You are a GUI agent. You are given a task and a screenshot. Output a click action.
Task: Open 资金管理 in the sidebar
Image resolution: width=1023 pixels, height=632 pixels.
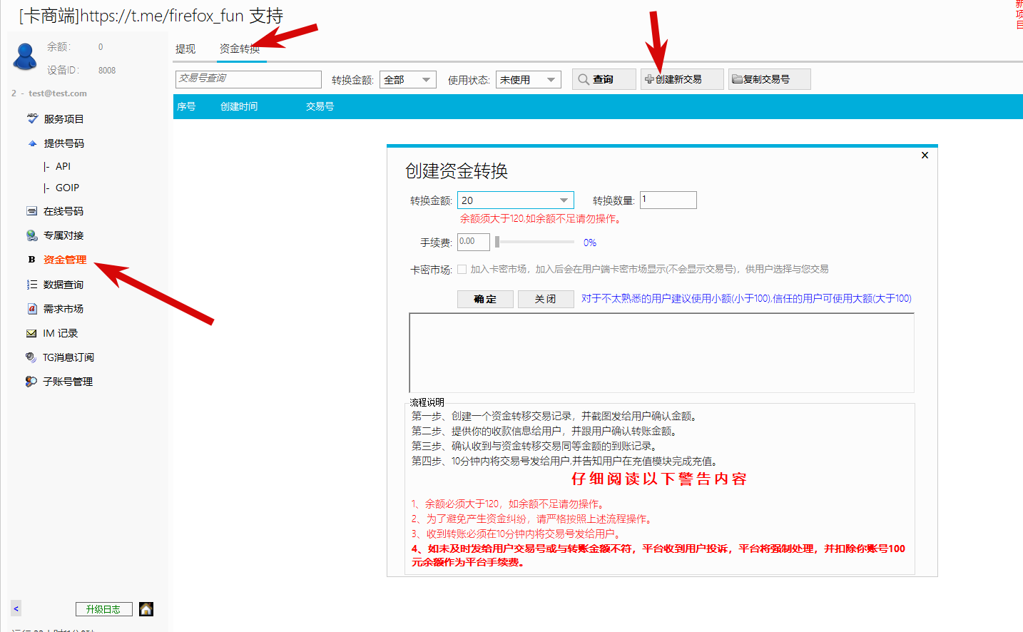(64, 260)
